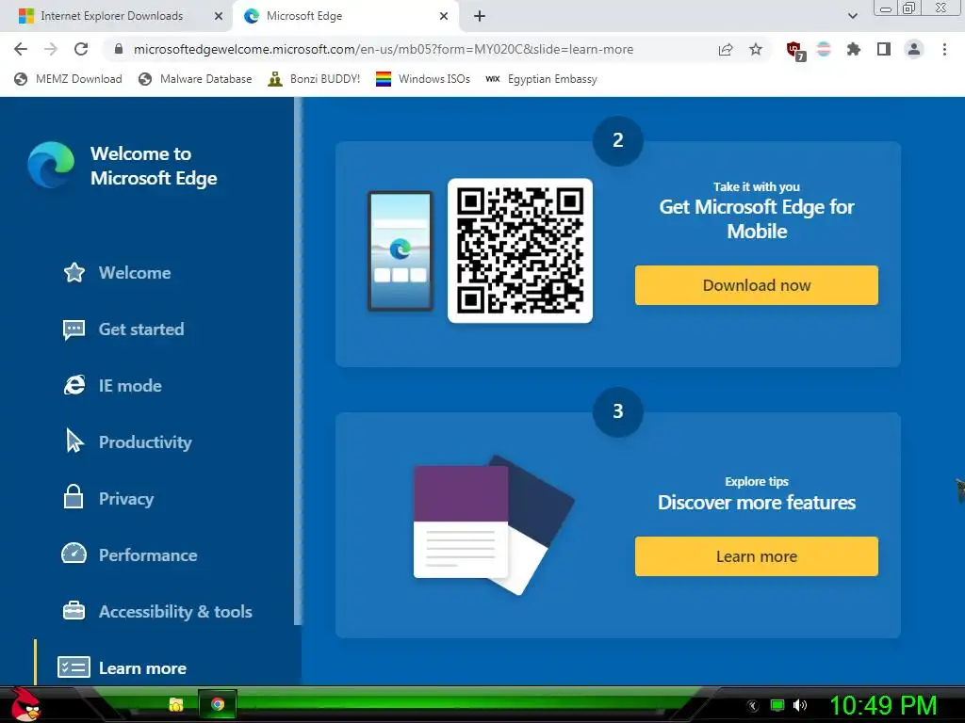965x723 pixels.
Task: Open the striped flag extension icon
Action: [824, 49]
